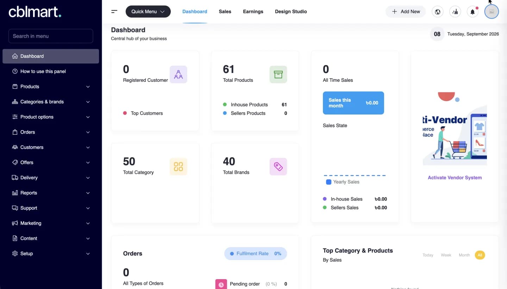This screenshot has width=507, height=289.
Task: Open the Quick Menu dropdown
Action: tap(148, 12)
